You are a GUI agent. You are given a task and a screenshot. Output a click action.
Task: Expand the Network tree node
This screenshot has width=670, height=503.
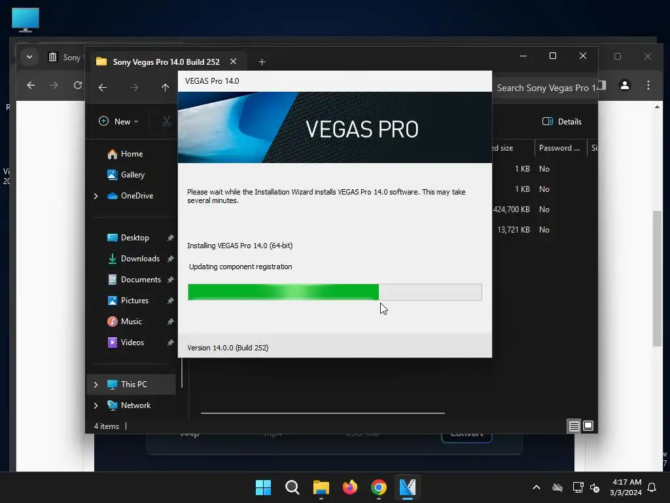click(96, 405)
